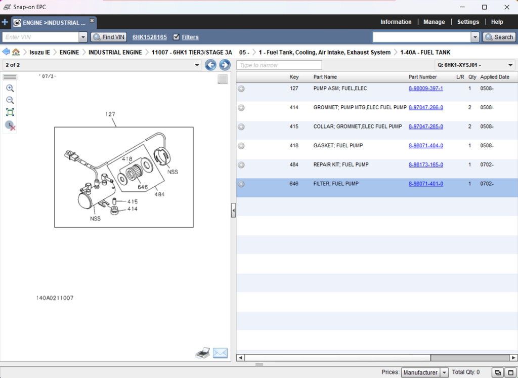Add part 415 COLLAR with plus icon
Viewport: 518px width, 378px height.
click(x=241, y=127)
